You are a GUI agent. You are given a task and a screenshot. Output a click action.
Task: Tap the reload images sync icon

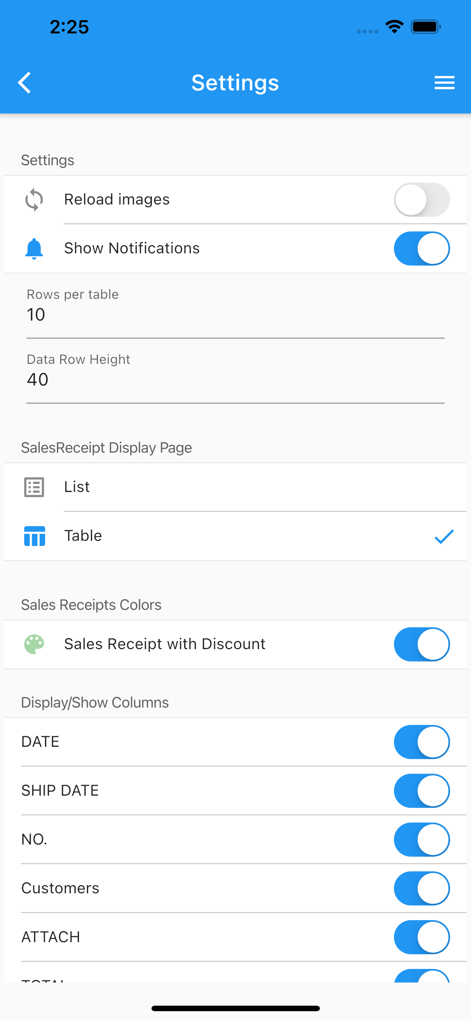pyautogui.click(x=34, y=200)
